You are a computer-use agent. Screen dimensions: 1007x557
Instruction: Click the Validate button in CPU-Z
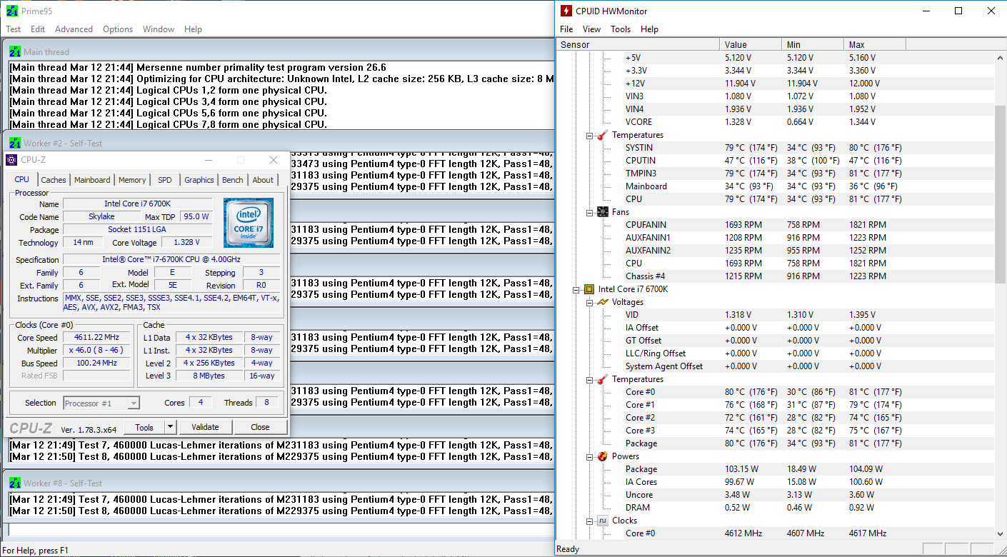click(205, 427)
